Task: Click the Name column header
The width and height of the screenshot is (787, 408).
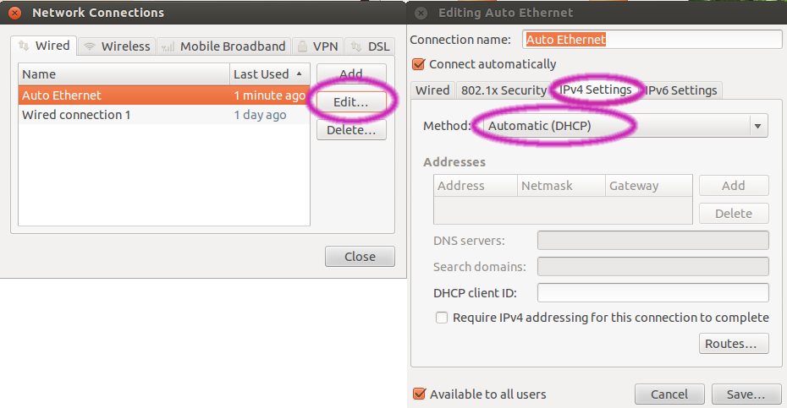Action: pyautogui.click(x=124, y=74)
